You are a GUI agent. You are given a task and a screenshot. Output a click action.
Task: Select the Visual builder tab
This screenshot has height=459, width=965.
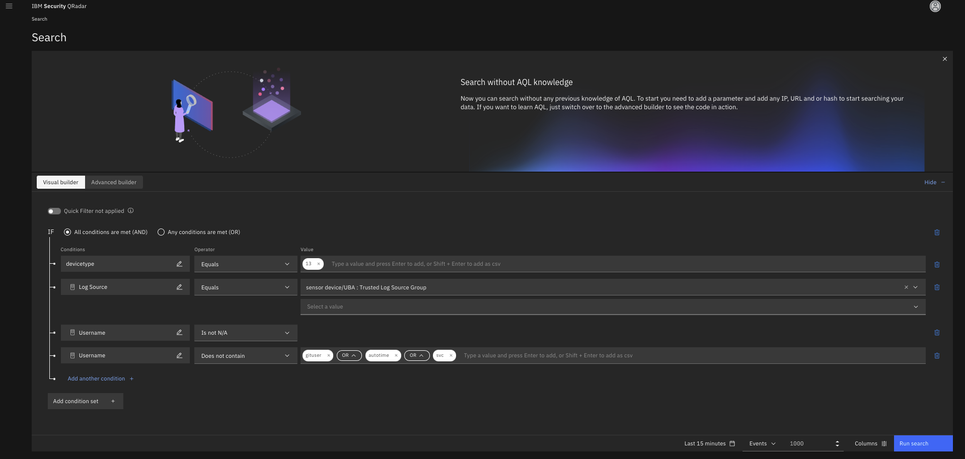(60, 182)
